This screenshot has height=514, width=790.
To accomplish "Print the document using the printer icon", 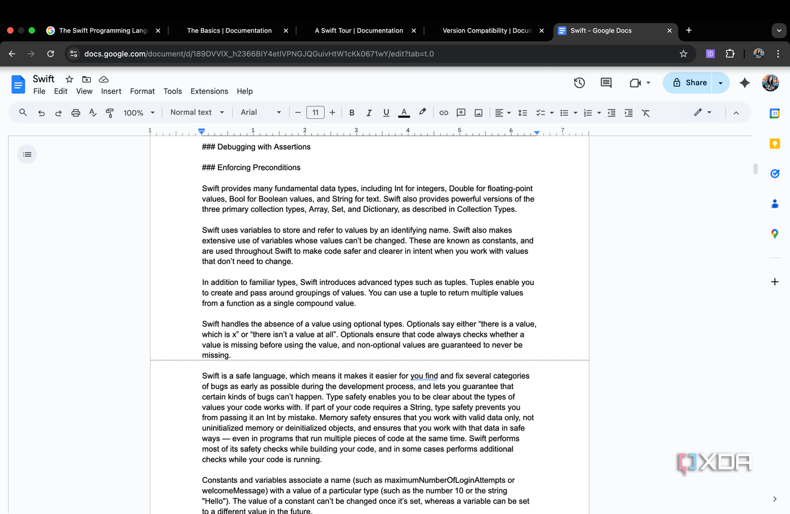I will (x=75, y=113).
